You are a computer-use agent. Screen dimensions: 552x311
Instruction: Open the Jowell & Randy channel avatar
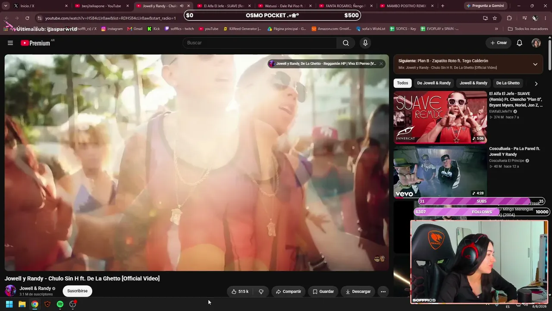10,291
